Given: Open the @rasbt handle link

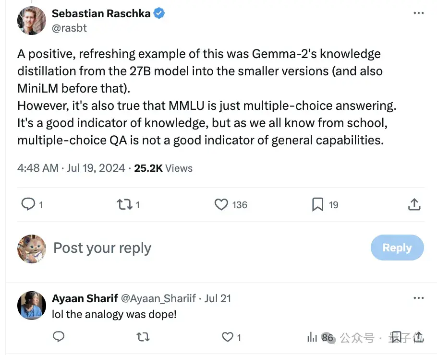Looking at the screenshot, I should (69, 28).
